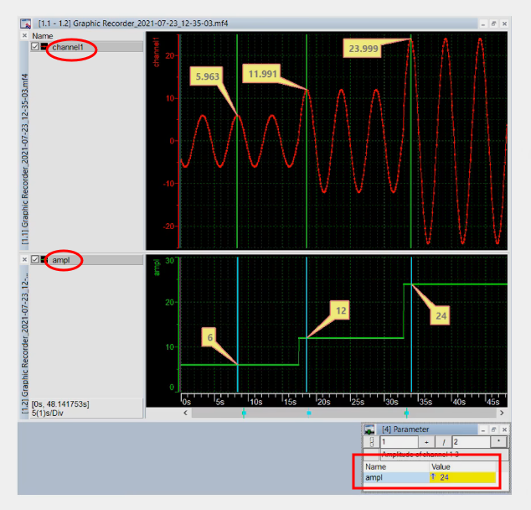
Task: Uncheck the channel1 signal checkbox
Action: tap(35, 46)
